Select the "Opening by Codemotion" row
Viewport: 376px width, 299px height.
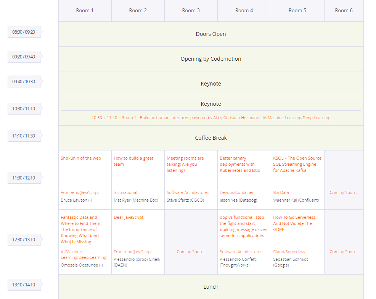[211, 59]
